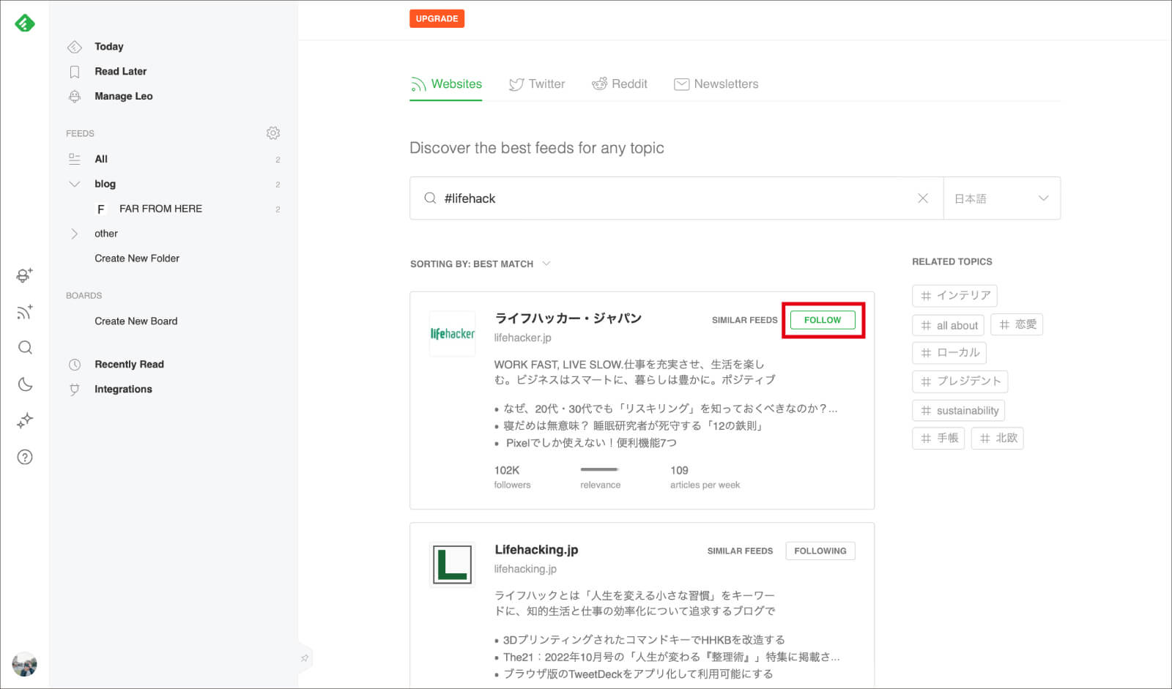1172x689 pixels.
Task: Click the lifehacker logo thumbnail
Action: point(452,334)
